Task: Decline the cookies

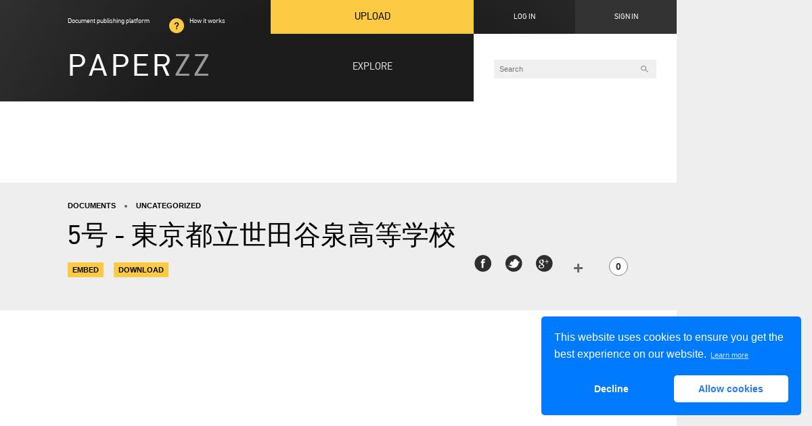Action: click(x=611, y=389)
